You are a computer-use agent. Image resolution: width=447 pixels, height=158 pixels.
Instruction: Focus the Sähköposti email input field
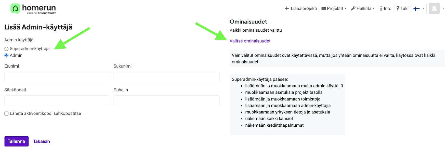coord(57,101)
